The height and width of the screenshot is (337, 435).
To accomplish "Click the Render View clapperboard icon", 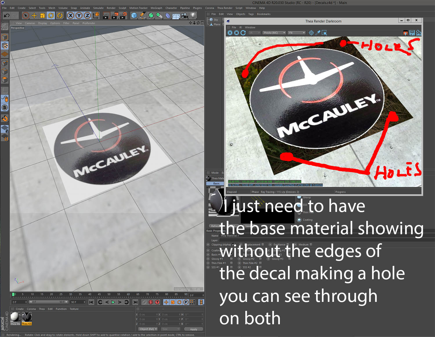I will (x=106, y=15).
